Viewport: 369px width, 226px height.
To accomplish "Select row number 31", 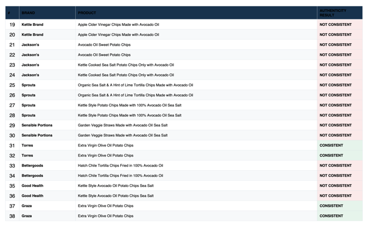I will tap(12, 146).
